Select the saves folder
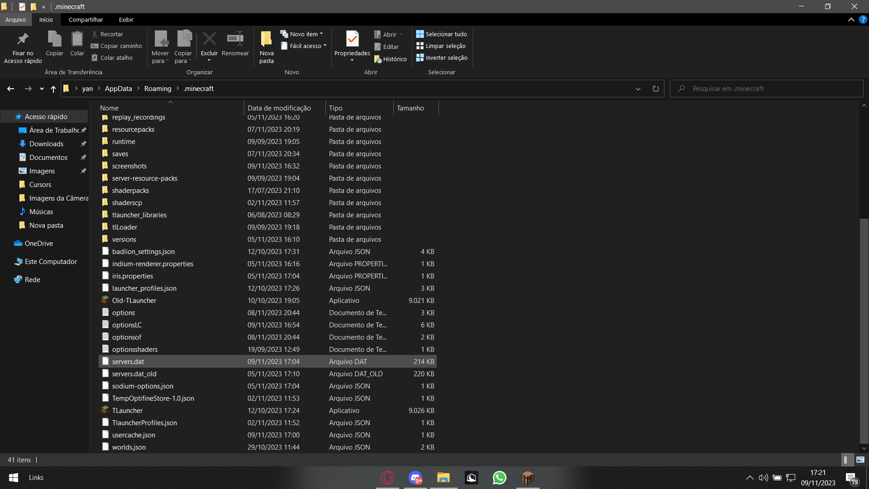The image size is (869, 489). coord(267,154)
